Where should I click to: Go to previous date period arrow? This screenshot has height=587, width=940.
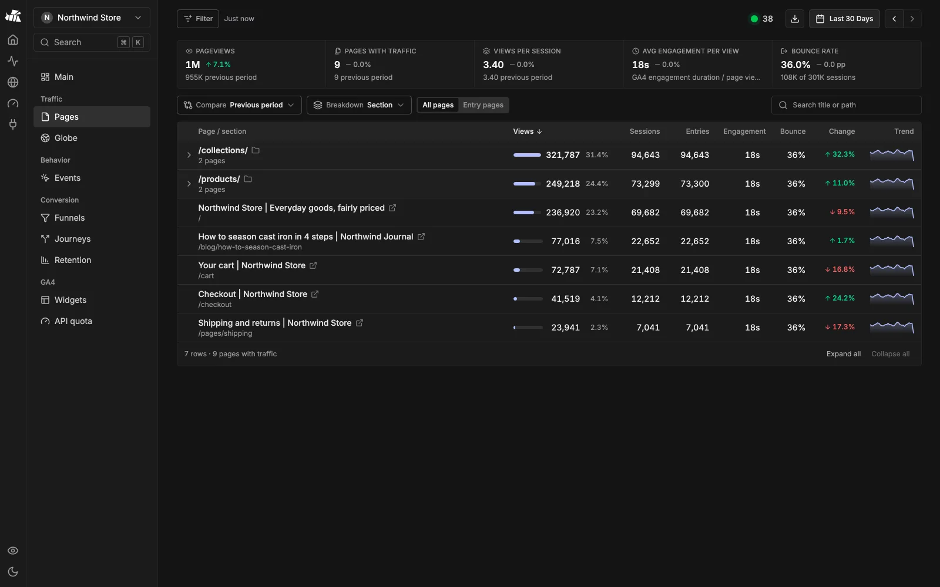894,19
